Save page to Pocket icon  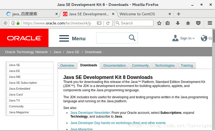[198, 23]
